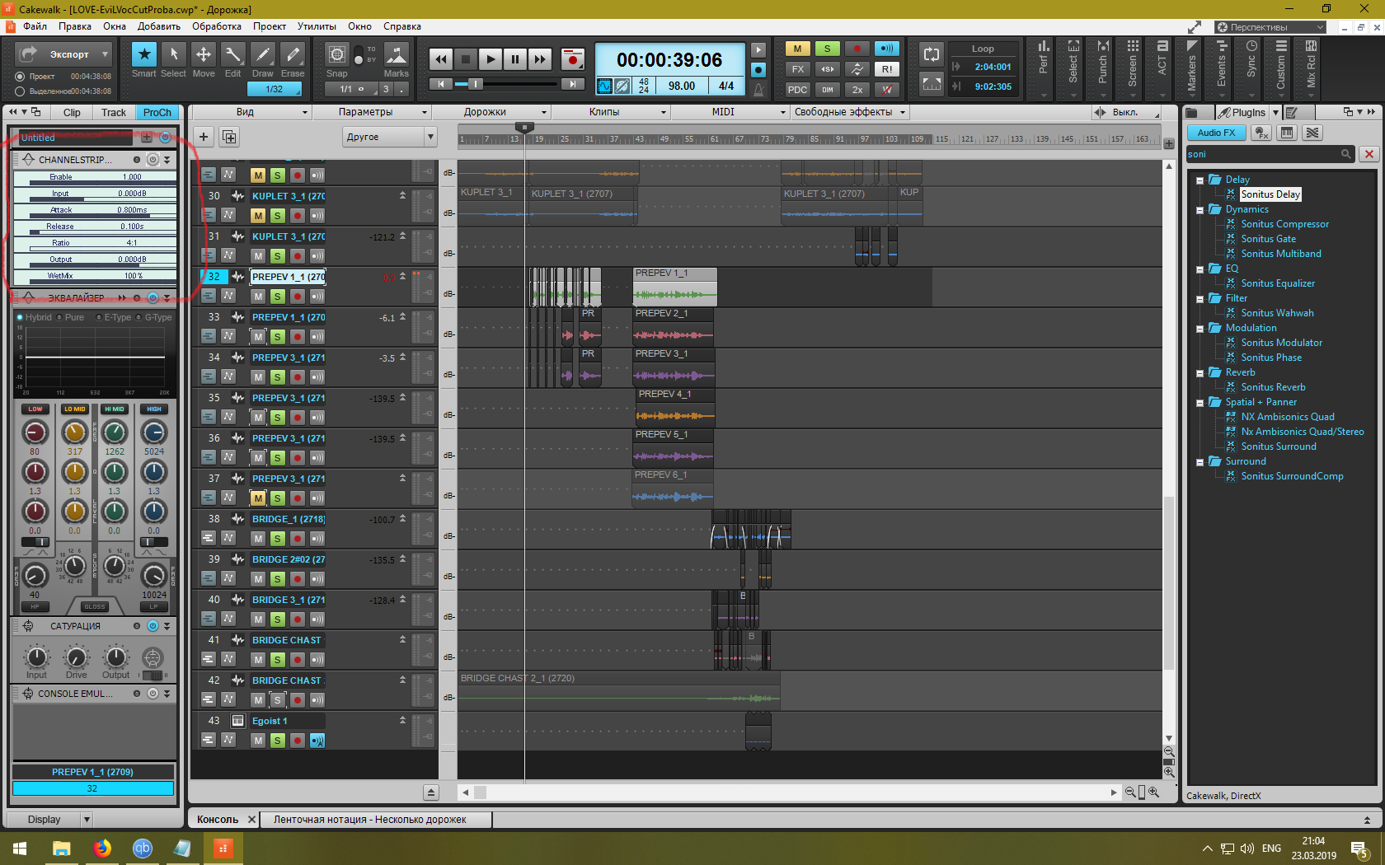Screen dimensions: 1385x865
Task: Switch to the Track inspector tab
Action: pyautogui.click(x=114, y=113)
